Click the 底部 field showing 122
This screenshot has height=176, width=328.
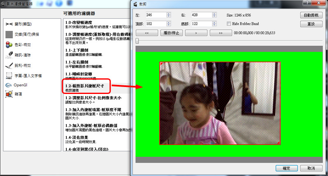202,24
